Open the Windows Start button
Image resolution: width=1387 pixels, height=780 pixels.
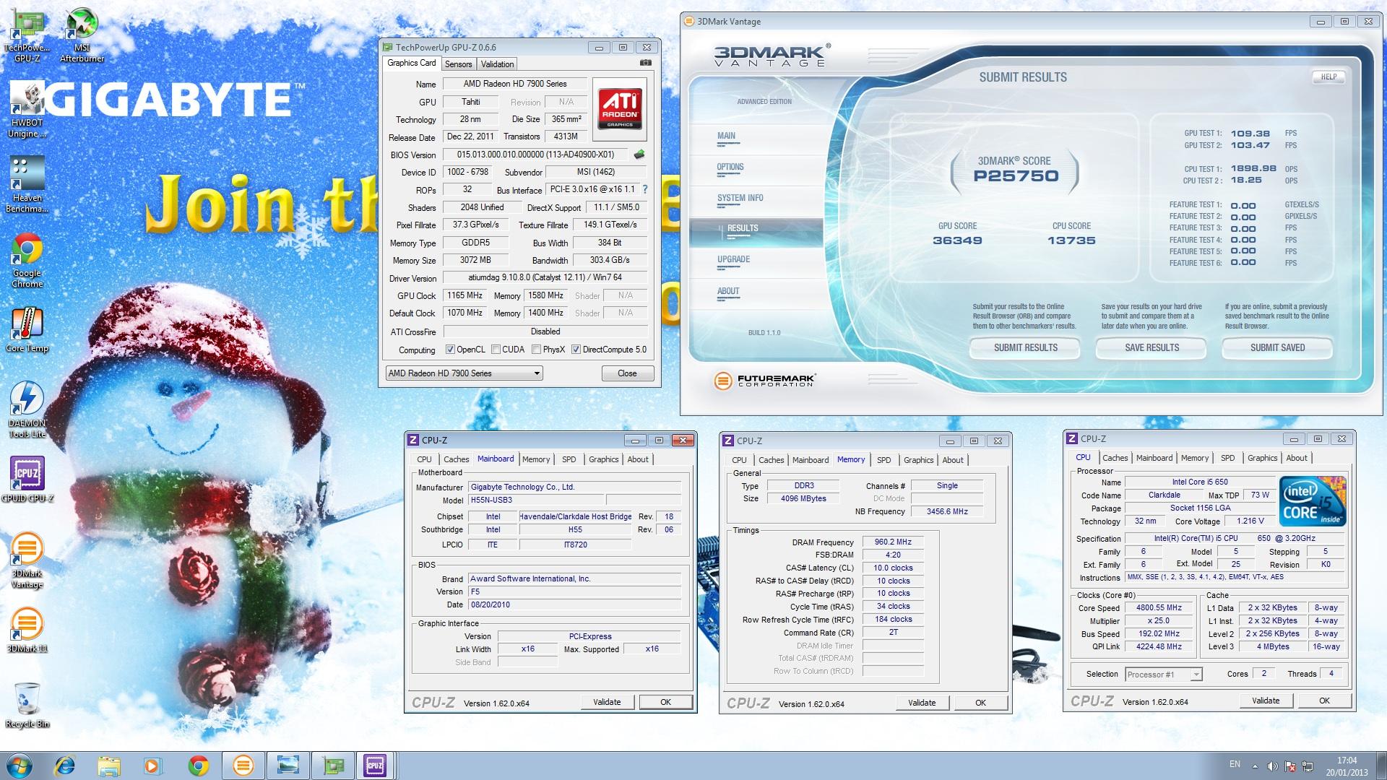click(20, 766)
